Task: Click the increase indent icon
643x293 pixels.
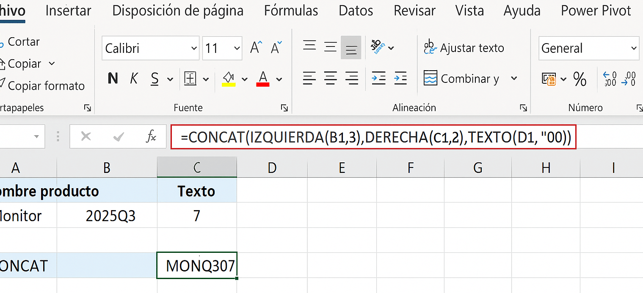Action: tap(400, 78)
